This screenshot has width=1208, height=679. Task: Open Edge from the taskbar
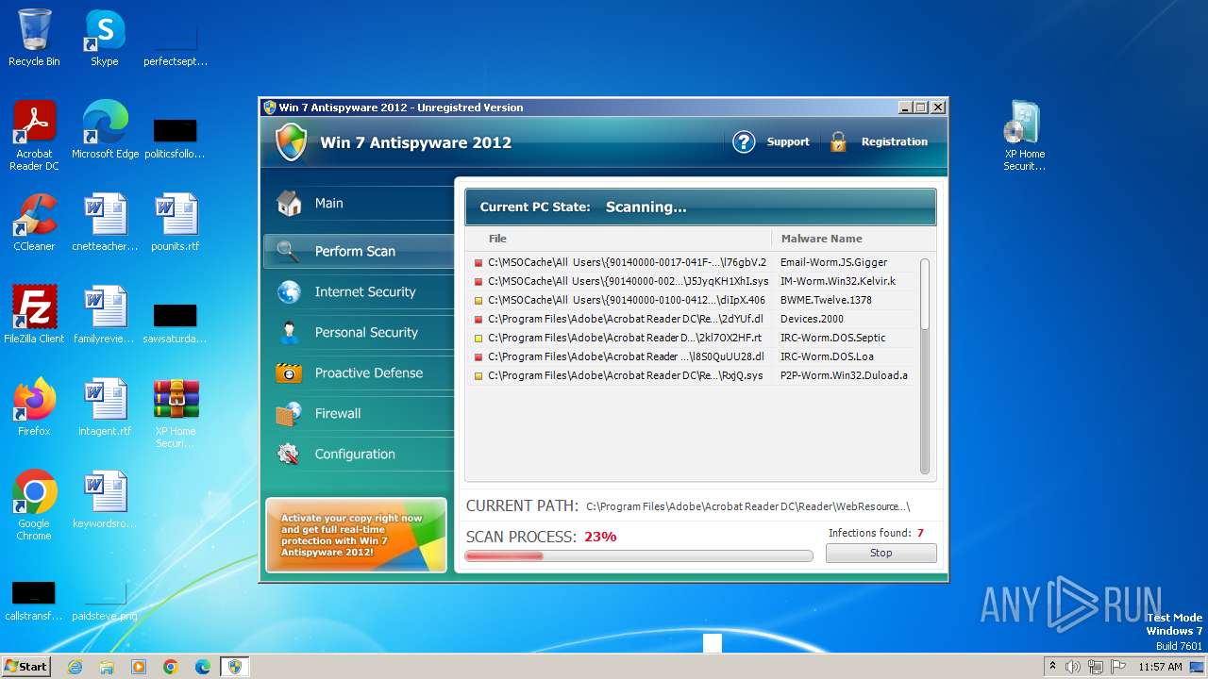pyautogui.click(x=203, y=667)
